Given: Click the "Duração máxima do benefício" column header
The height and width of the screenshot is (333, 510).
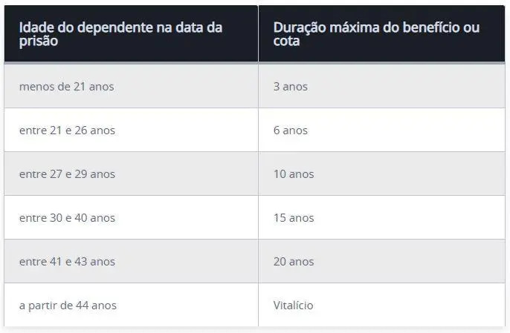Looking at the screenshot, I should point(376,34).
